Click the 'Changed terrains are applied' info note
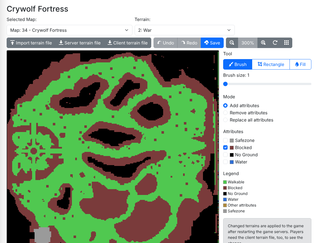The height and width of the screenshot is (243, 318). (x=267, y=231)
